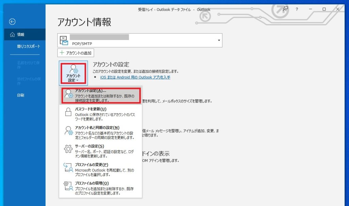Select アカウント設定(A)... menu entry
This screenshot has width=349, height=206.
101,95
